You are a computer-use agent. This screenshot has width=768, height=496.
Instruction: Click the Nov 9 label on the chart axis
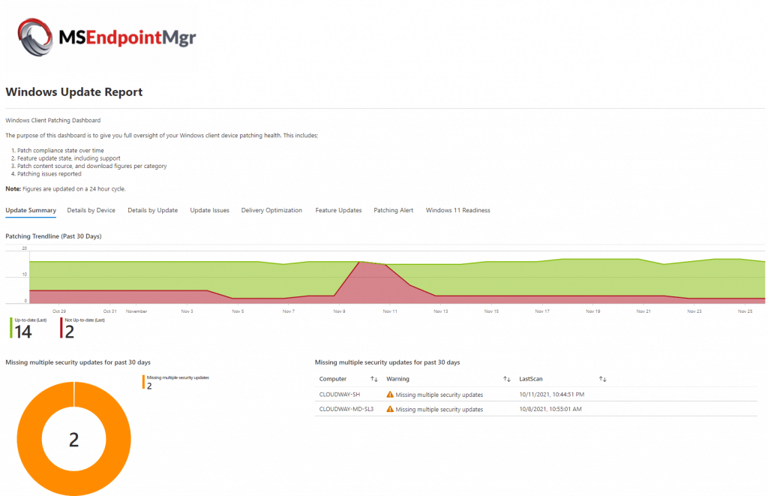point(339,311)
